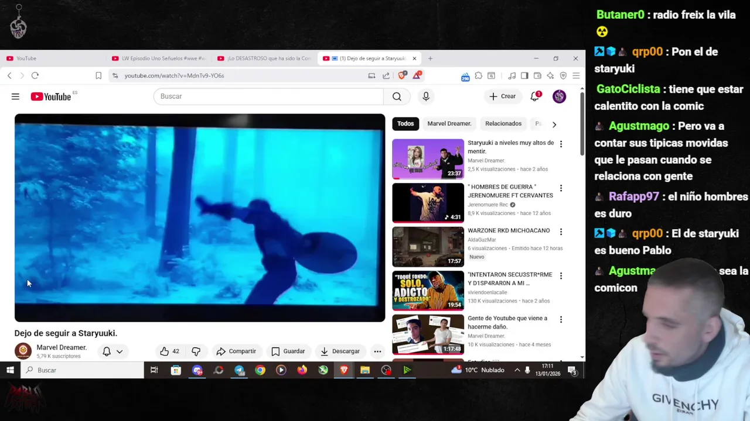Click the 'Guardar' button
This screenshot has width=750, height=421.
pyautogui.click(x=288, y=351)
